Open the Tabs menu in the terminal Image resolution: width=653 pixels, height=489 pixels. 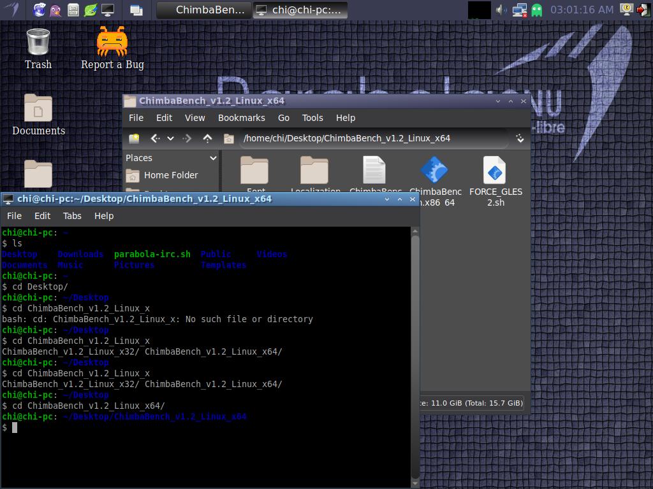[72, 216]
